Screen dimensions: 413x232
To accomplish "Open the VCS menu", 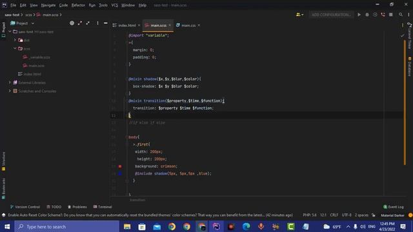I will [114, 5].
